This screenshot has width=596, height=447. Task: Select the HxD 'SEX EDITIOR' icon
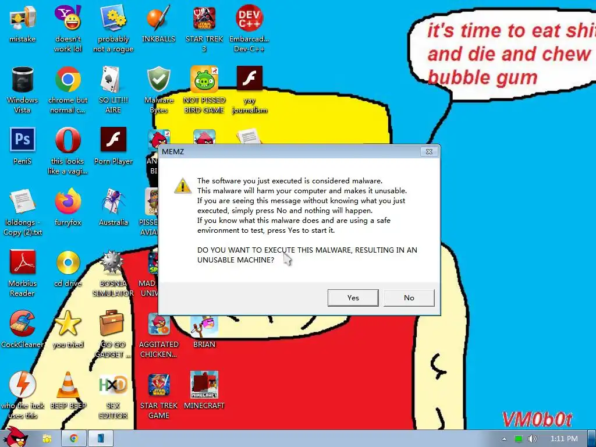point(113,396)
